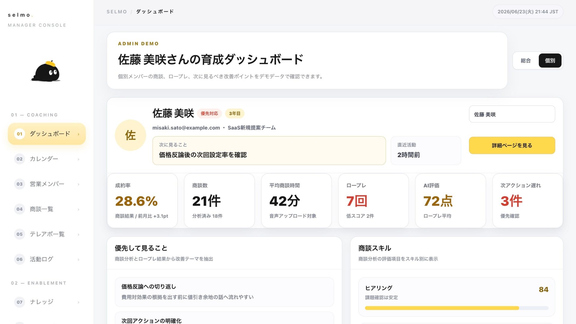The image size is (576, 324).
Task: Click the chevron beside ダッシュボード
Action: pyautogui.click(x=79, y=134)
